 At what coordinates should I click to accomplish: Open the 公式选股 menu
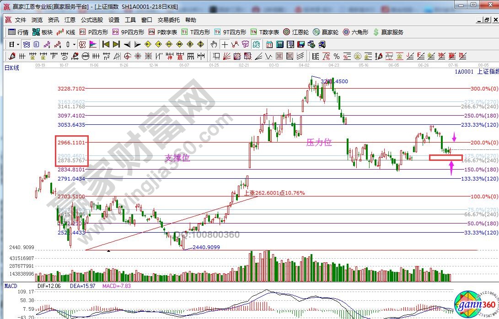(91, 20)
